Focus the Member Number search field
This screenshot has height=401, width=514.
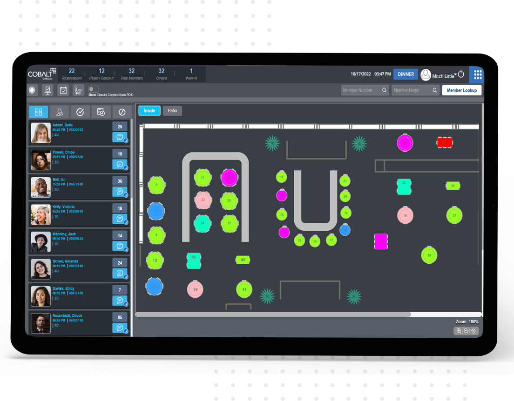pyautogui.click(x=365, y=90)
